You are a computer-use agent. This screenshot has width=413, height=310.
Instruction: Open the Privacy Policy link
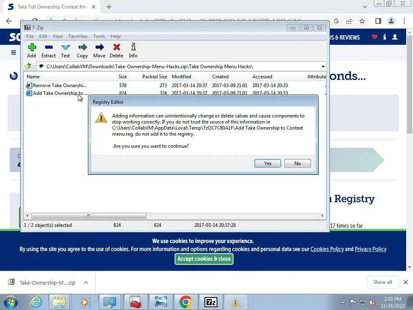pos(371,249)
